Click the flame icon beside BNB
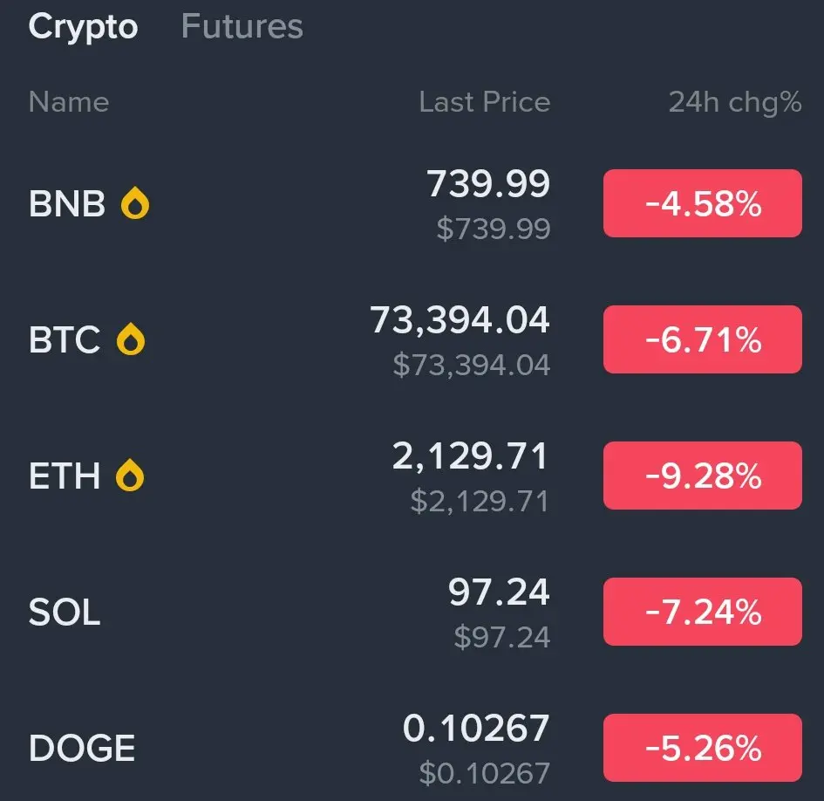 135,204
